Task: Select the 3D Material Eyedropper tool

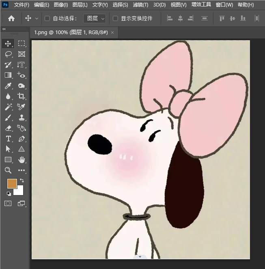Action: pyautogui.click(x=22, y=107)
